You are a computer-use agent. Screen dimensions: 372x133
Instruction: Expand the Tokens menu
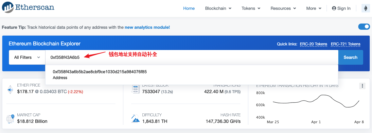[x=251, y=8]
